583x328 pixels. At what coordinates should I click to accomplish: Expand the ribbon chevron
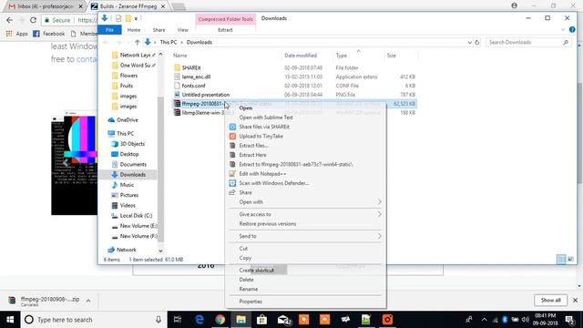pyautogui.click(x=563, y=30)
